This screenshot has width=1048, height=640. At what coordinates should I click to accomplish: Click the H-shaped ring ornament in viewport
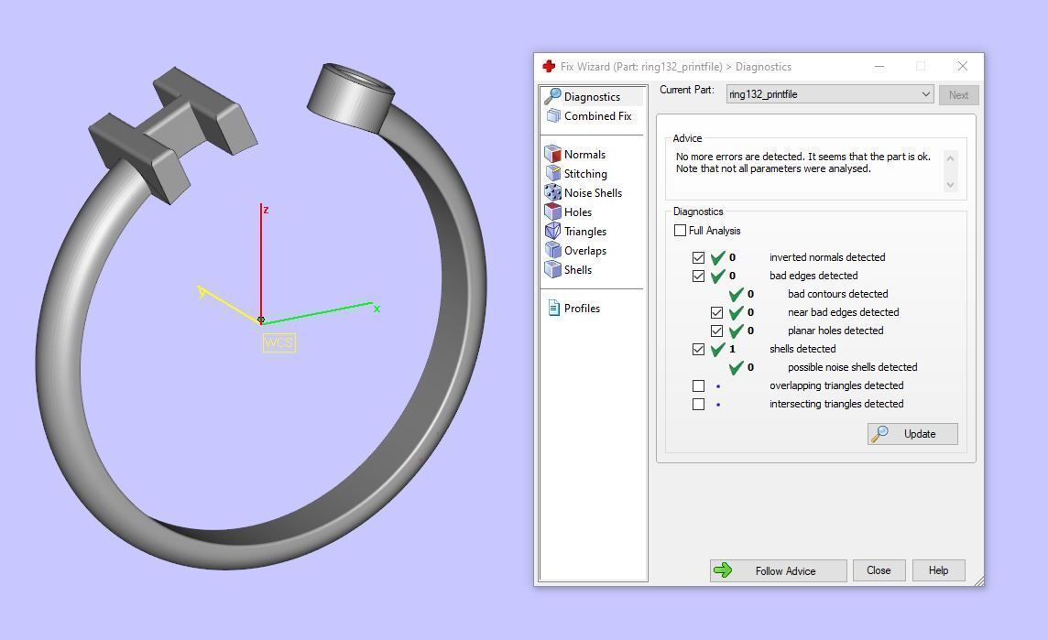(x=172, y=134)
